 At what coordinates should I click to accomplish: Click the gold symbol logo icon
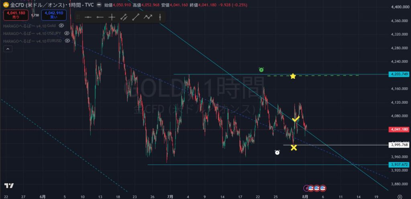[x=6, y=5]
